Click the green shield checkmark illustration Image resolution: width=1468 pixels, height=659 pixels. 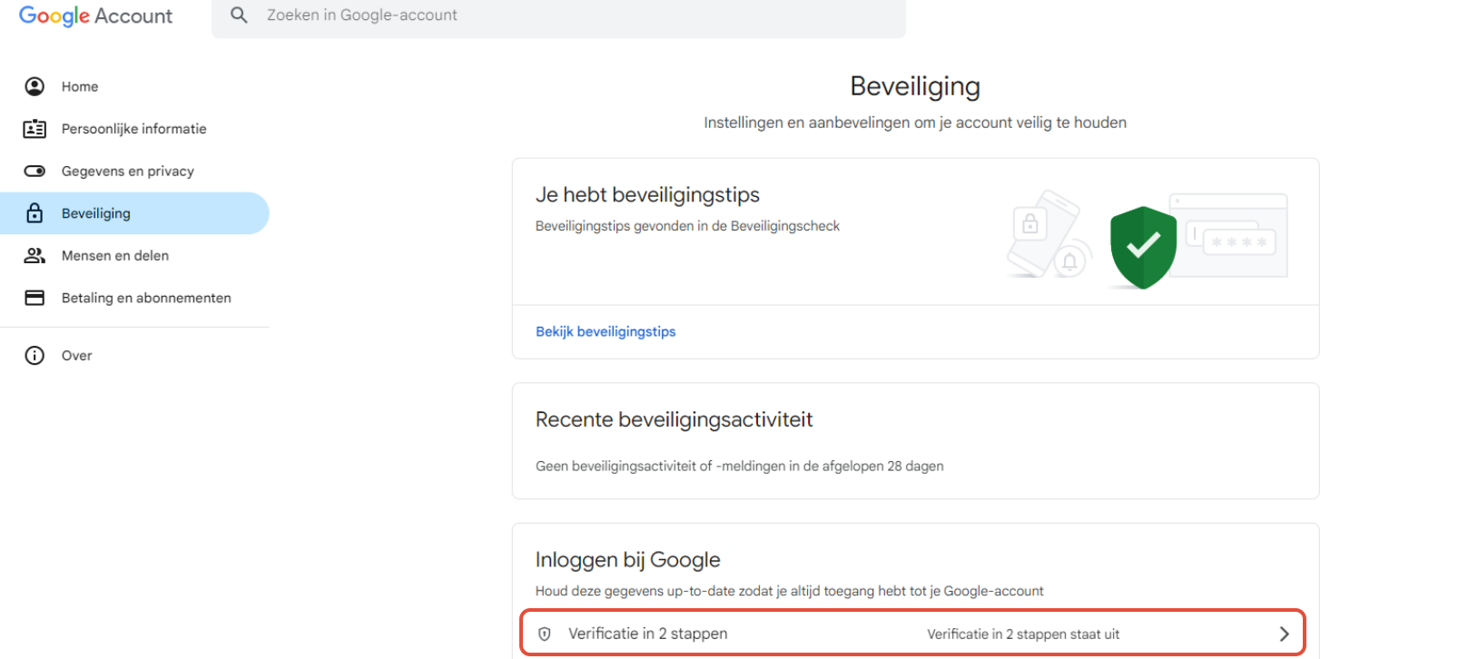[x=1143, y=247]
